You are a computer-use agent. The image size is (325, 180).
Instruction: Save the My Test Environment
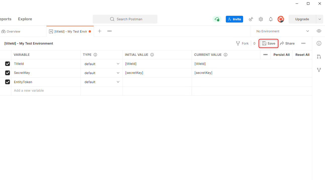pos(268,43)
